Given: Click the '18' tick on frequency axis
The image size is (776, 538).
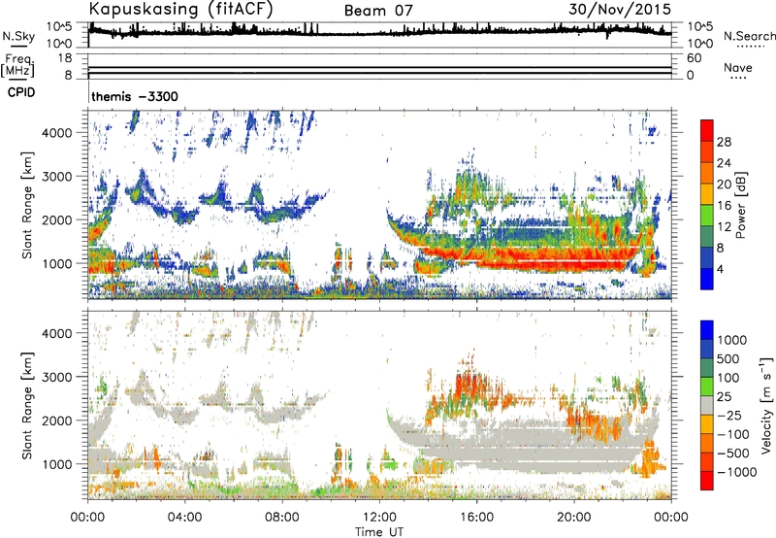Looking at the screenshot, I should coord(65,58).
